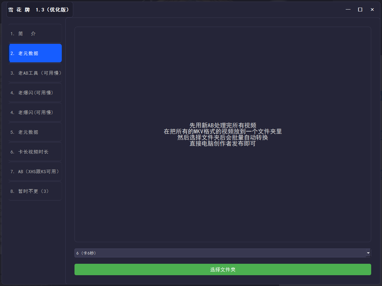Open the AB（XHS跟KS可用）tool
This screenshot has height=286, width=382.
35,171
